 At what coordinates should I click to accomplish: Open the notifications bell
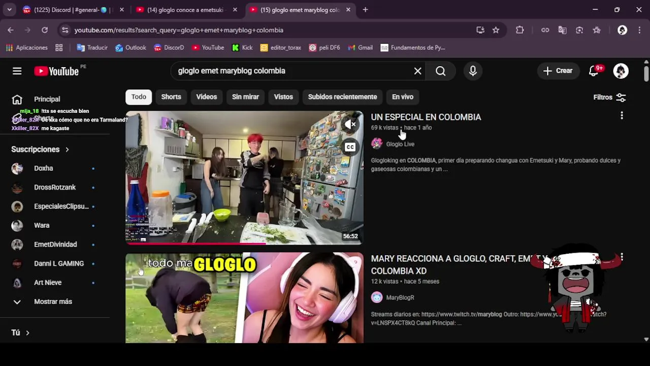(594, 71)
